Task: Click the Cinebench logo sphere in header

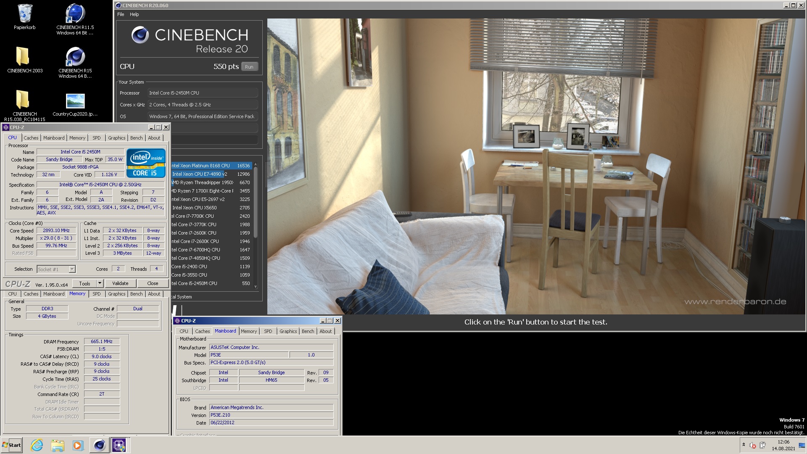Action: point(140,35)
